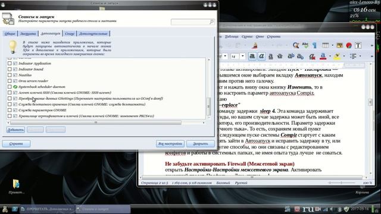Click the Справка button in Sessions dialog
Screen dimensions: 381x214
coord(16,144)
